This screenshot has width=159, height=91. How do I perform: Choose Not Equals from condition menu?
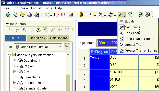138,27
